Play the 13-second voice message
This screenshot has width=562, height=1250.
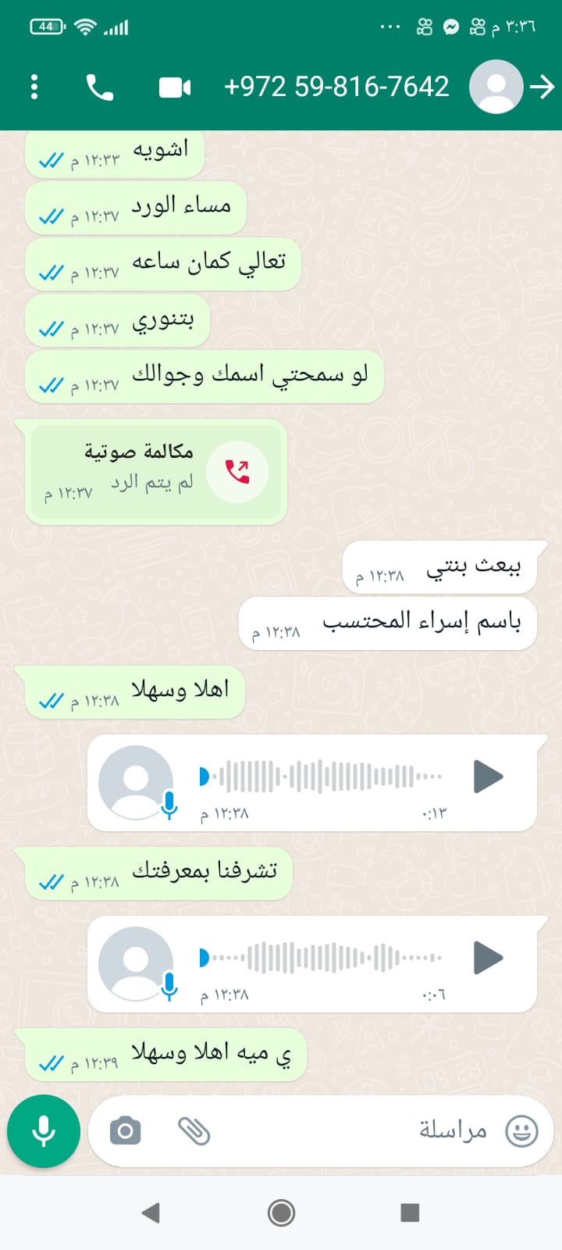(x=488, y=777)
